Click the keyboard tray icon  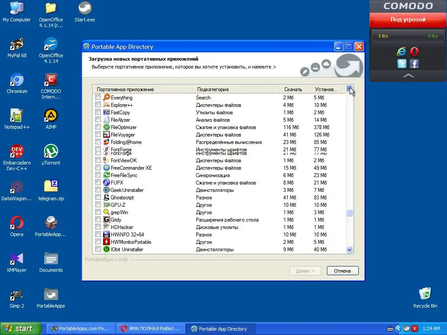[x=390, y=329]
